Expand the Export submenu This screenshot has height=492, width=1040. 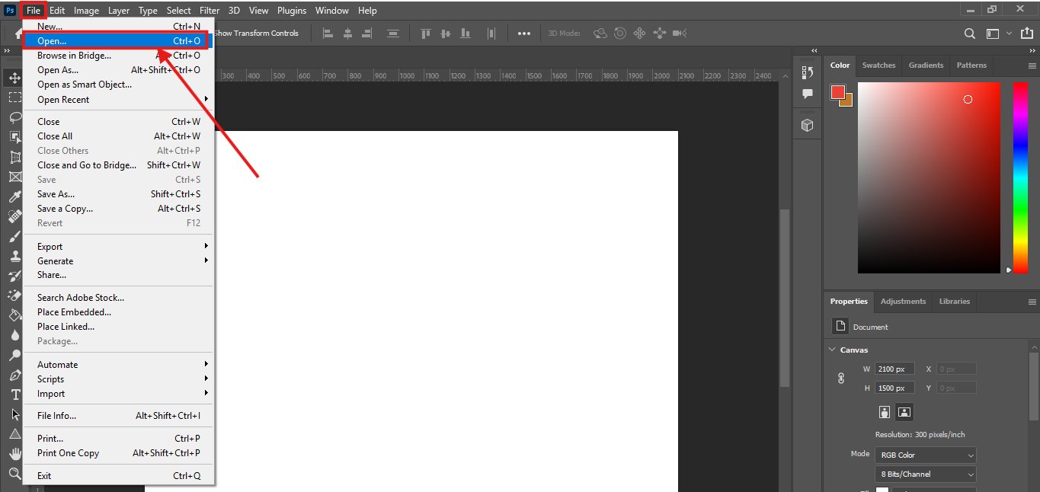[x=120, y=246]
